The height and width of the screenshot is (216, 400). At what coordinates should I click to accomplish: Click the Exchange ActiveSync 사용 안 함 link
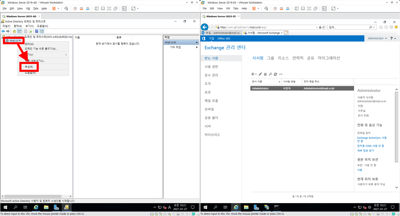(372, 139)
